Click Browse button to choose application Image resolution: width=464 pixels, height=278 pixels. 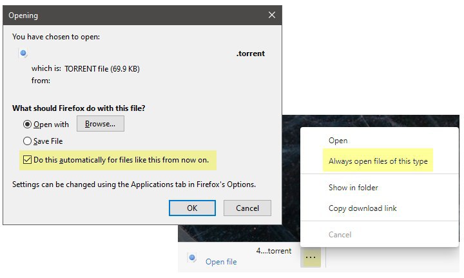[101, 124]
